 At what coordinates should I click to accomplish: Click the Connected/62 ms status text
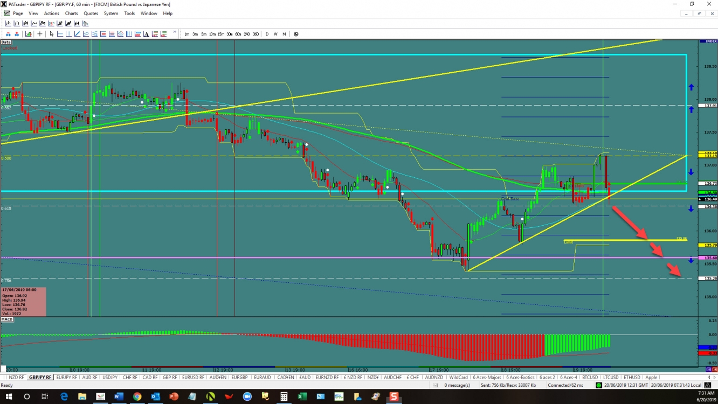coord(565,385)
